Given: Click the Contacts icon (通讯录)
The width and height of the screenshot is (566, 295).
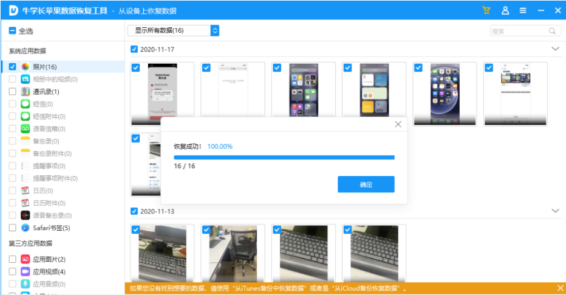Looking at the screenshot, I should pos(26,92).
